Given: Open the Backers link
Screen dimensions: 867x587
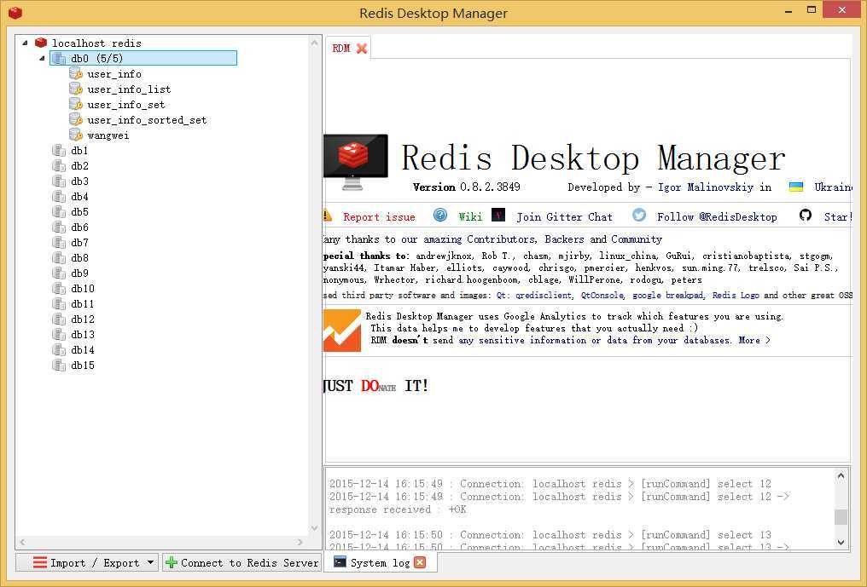Looking at the screenshot, I should point(564,239).
